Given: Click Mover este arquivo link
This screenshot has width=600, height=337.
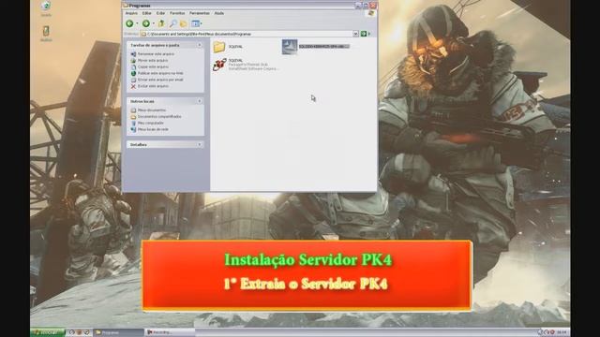Looking at the screenshot, I should tap(153, 60).
